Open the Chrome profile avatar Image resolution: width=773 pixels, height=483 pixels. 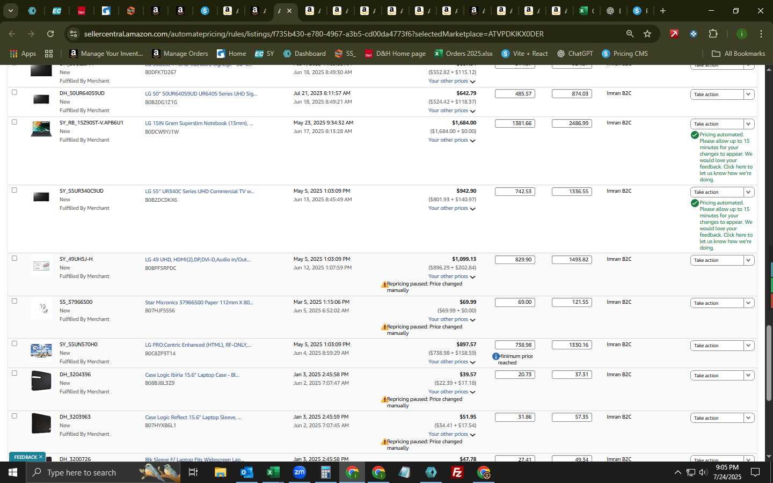pos(741,34)
